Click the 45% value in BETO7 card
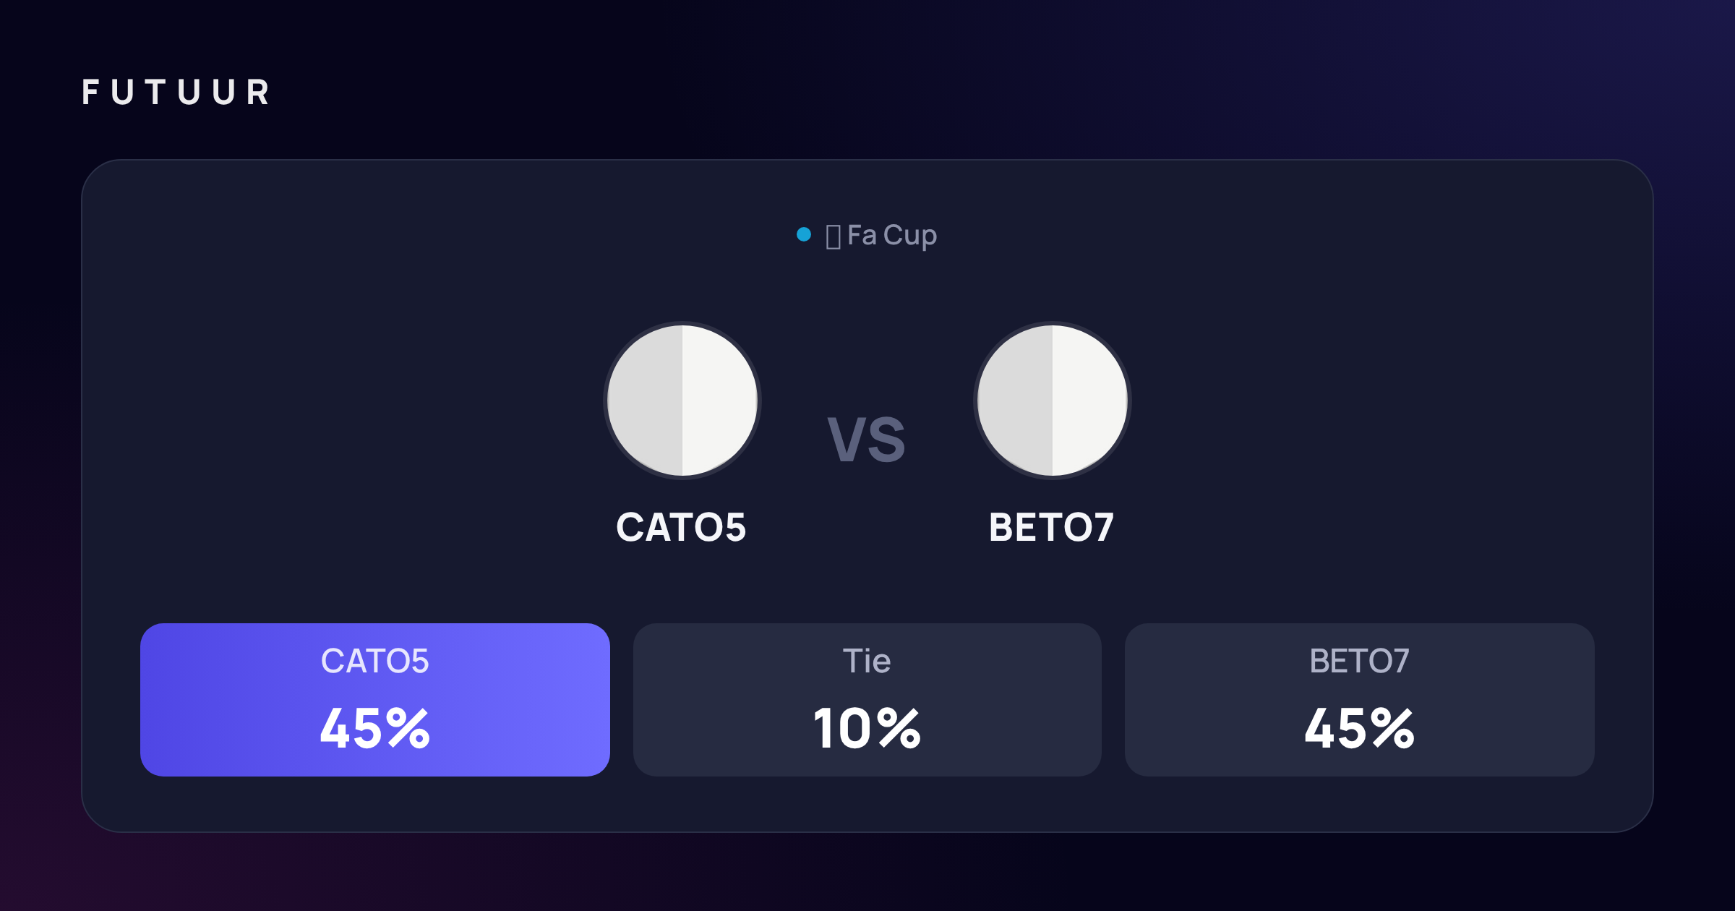The image size is (1735, 911). pyautogui.click(x=1360, y=728)
